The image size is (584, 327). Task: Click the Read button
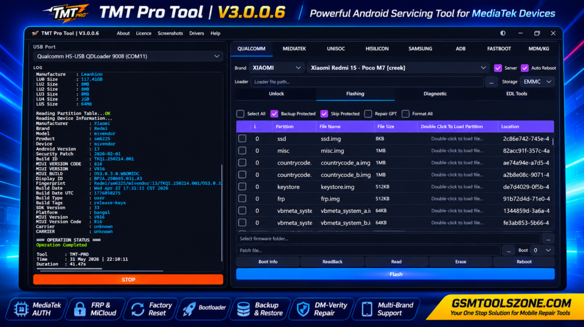coord(396,262)
